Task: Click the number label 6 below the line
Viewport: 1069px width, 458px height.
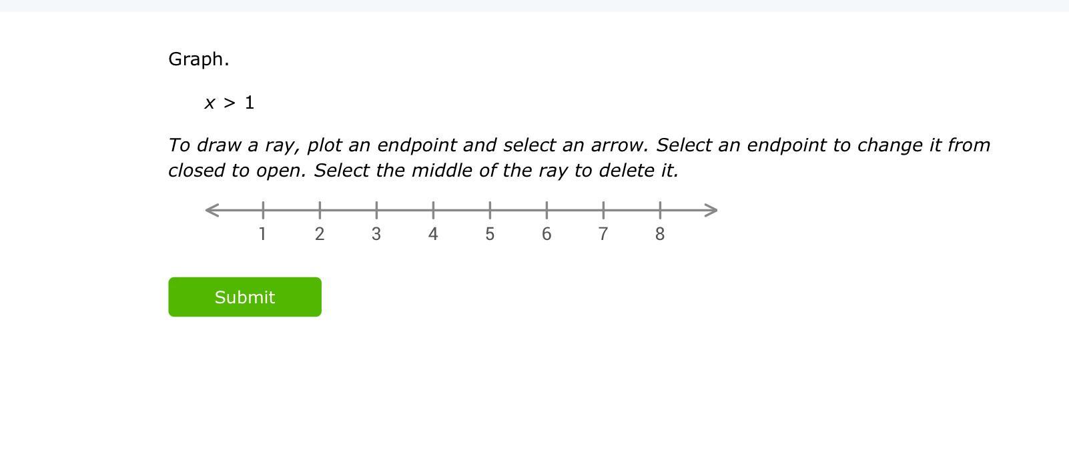Action: pos(547,234)
